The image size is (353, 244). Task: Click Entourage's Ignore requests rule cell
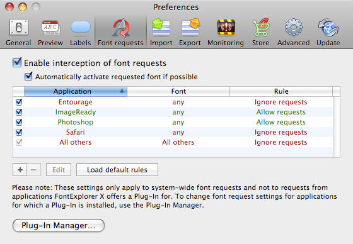(x=281, y=102)
